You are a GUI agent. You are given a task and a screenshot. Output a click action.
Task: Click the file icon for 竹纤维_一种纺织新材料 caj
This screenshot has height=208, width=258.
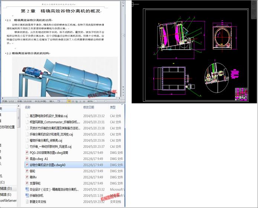pos(27,146)
